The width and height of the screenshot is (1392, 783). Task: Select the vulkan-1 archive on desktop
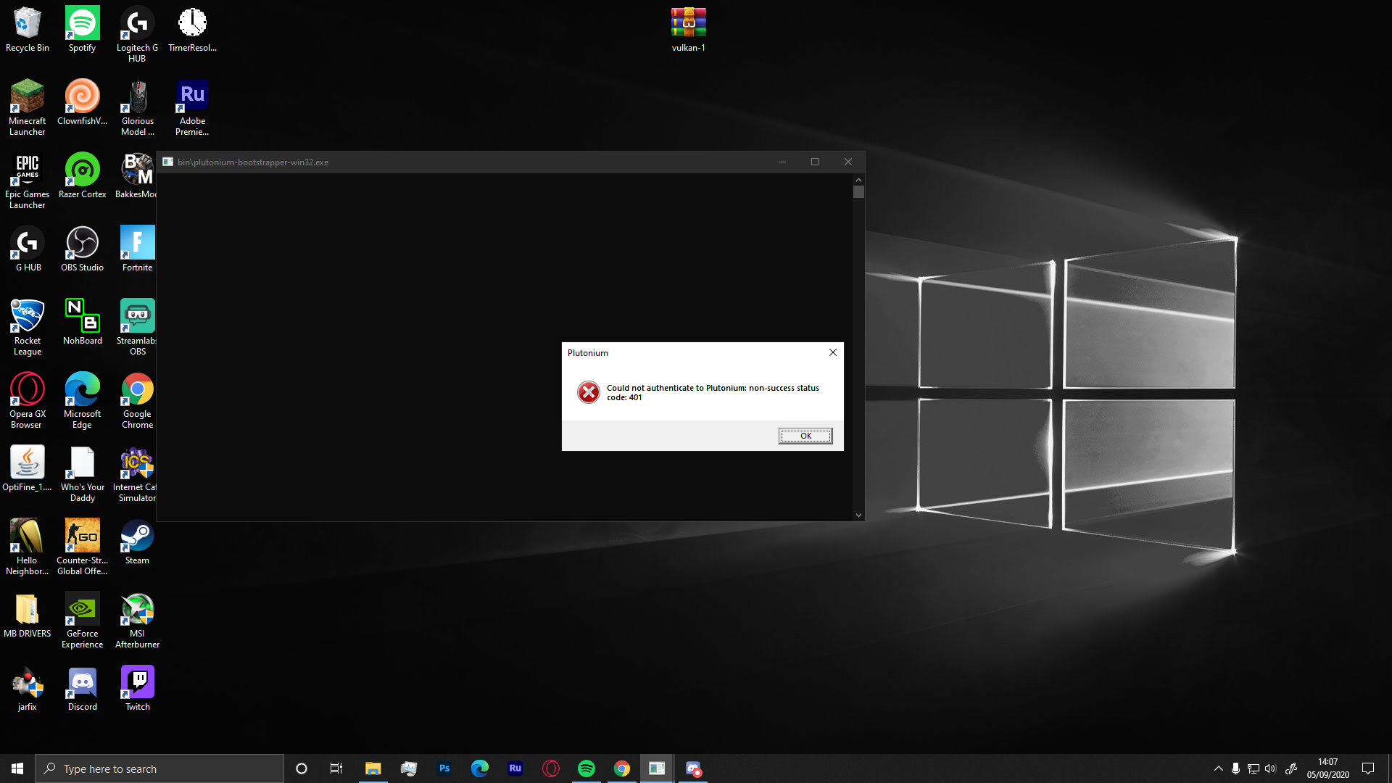688,30
